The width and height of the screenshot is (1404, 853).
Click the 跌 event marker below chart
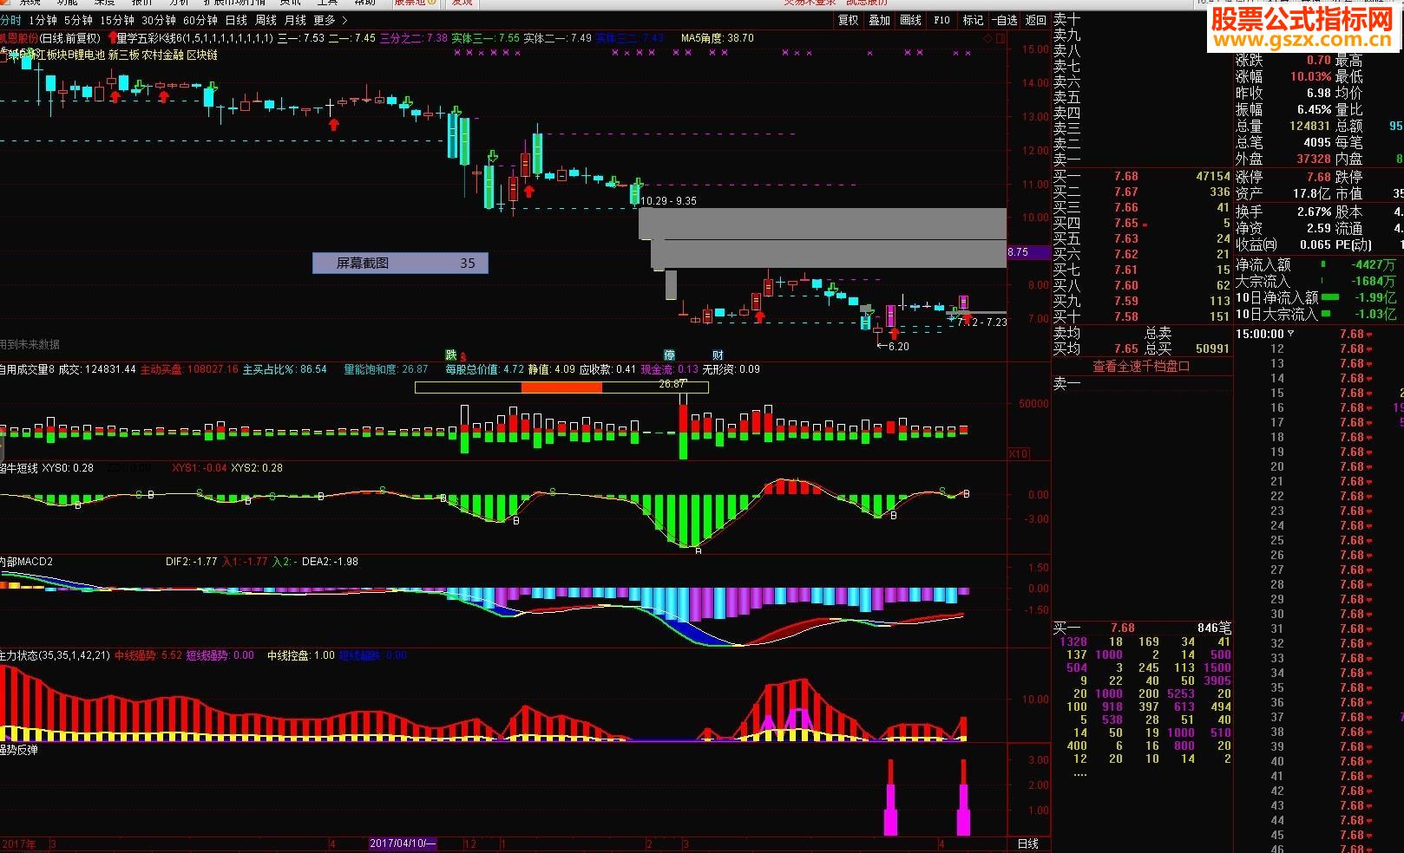pyautogui.click(x=450, y=355)
